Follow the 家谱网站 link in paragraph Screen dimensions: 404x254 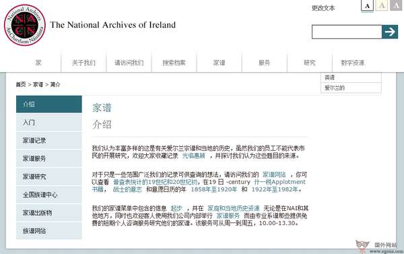coord(274,174)
